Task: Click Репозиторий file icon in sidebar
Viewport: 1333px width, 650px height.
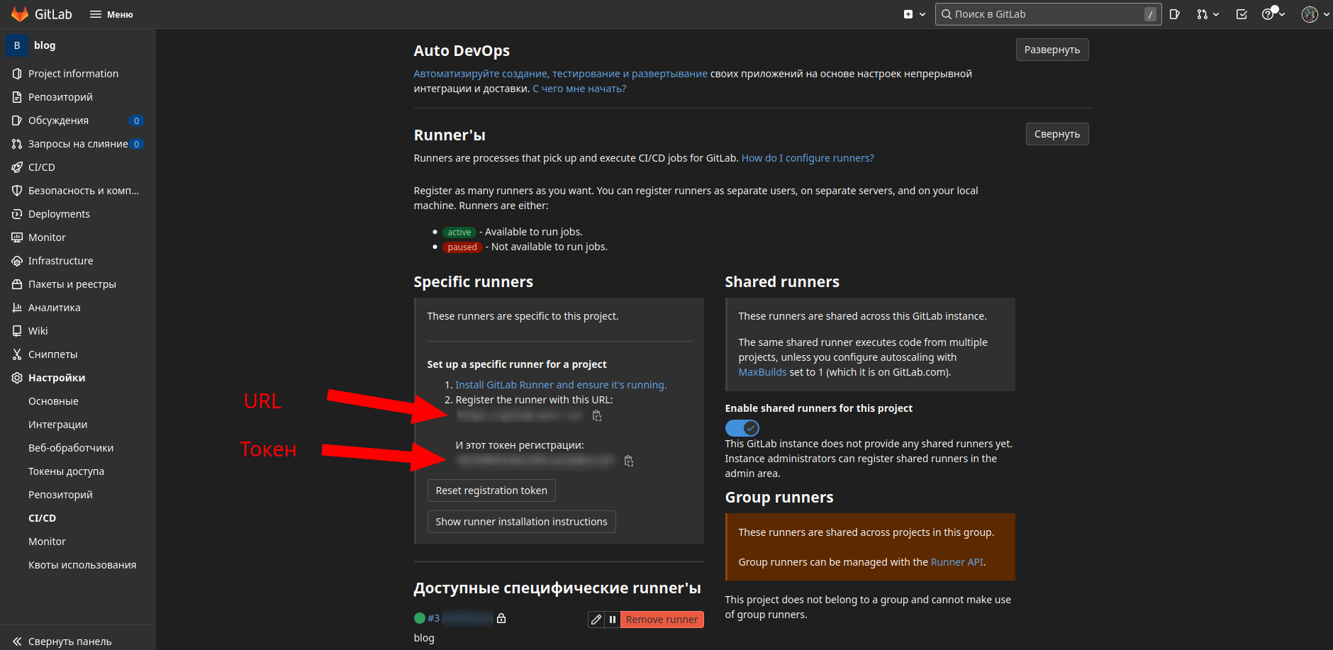Action: (x=17, y=97)
